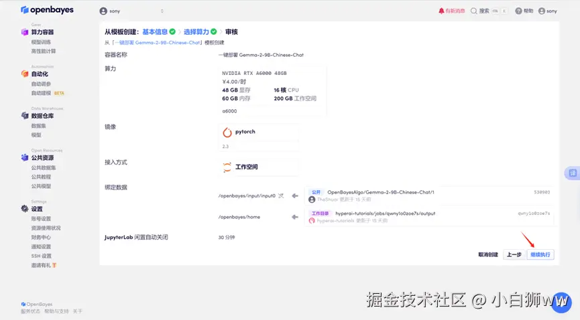Click the 公共资源 icon
580x320 pixels.
click(x=25, y=157)
